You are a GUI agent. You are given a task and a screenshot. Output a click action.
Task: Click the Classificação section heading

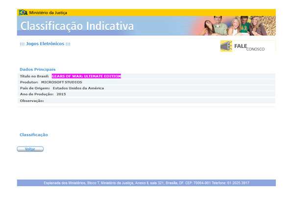tap(34, 134)
